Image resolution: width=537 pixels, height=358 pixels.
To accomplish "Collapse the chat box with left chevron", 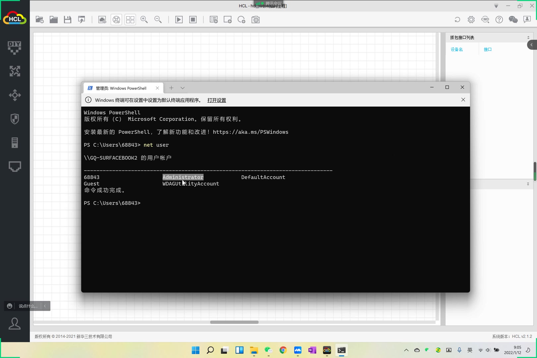I will point(45,306).
